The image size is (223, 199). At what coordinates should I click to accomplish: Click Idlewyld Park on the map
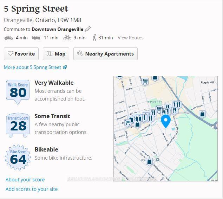click(155, 102)
